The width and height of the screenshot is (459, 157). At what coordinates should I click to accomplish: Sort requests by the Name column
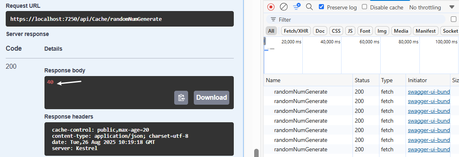(x=308, y=80)
